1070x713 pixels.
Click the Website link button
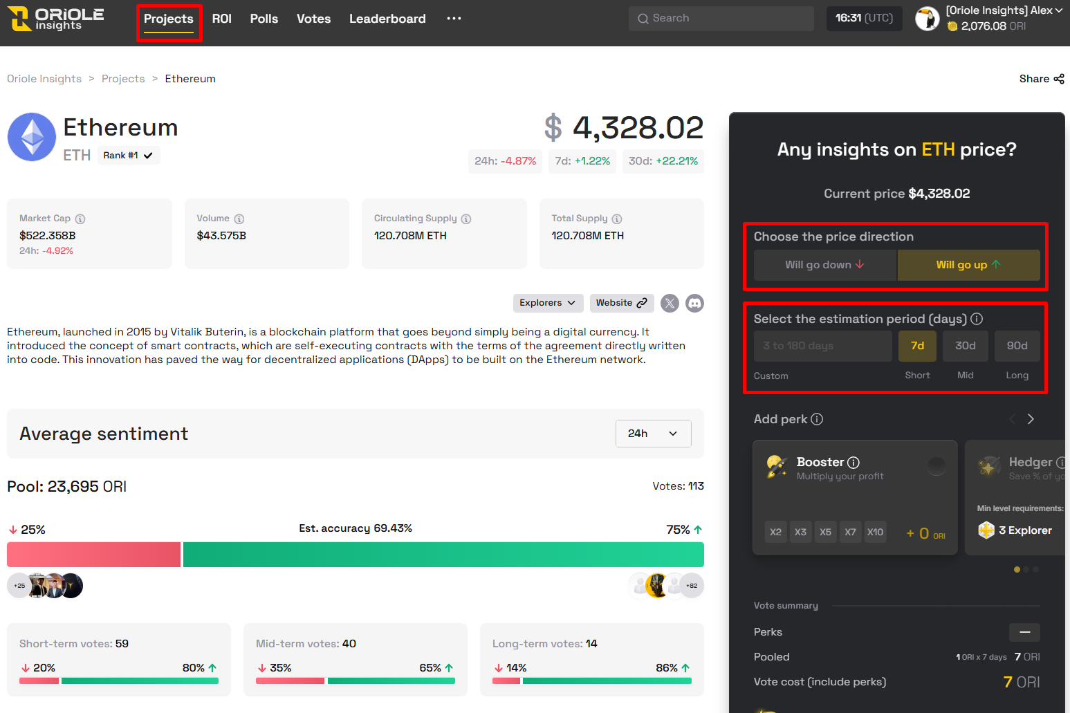click(621, 303)
